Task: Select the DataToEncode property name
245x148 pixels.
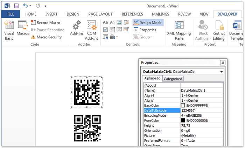Action: coord(162,110)
